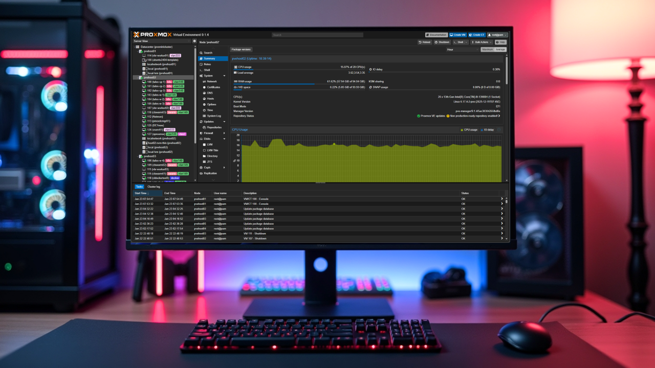The height and width of the screenshot is (368, 655).
Task: Click the Shell icon in node menu
Action: pos(202,70)
